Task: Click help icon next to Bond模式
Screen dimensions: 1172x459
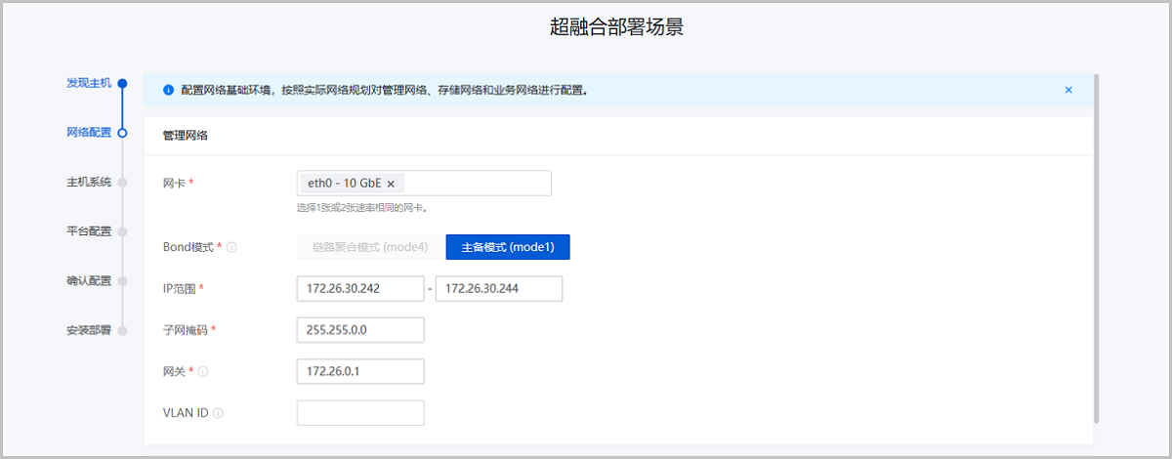Action: click(232, 248)
